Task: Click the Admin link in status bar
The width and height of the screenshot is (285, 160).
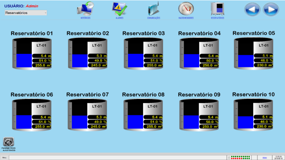Action: (x=265, y=157)
